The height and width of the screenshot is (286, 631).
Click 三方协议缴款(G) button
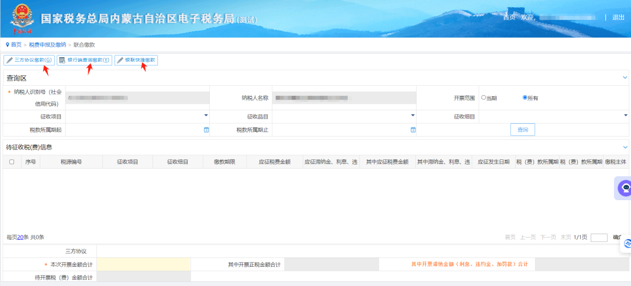pos(29,60)
